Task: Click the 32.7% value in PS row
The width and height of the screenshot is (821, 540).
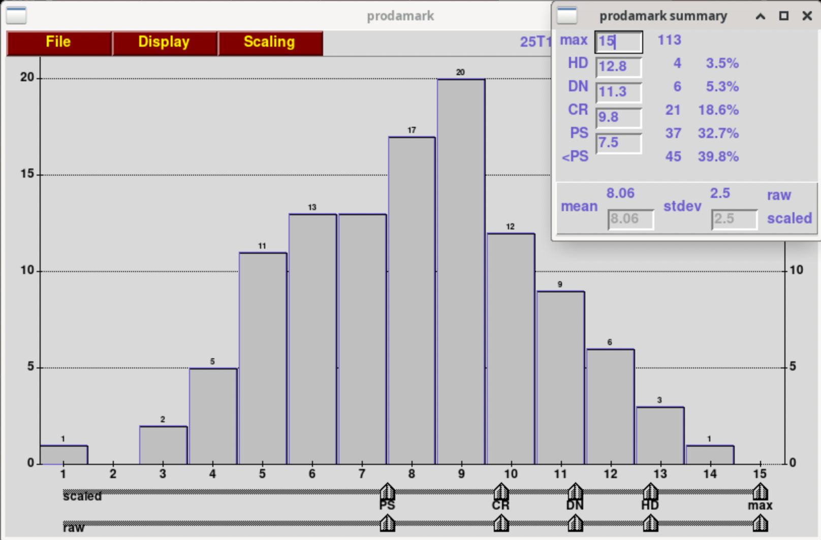Action: click(718, 133)
